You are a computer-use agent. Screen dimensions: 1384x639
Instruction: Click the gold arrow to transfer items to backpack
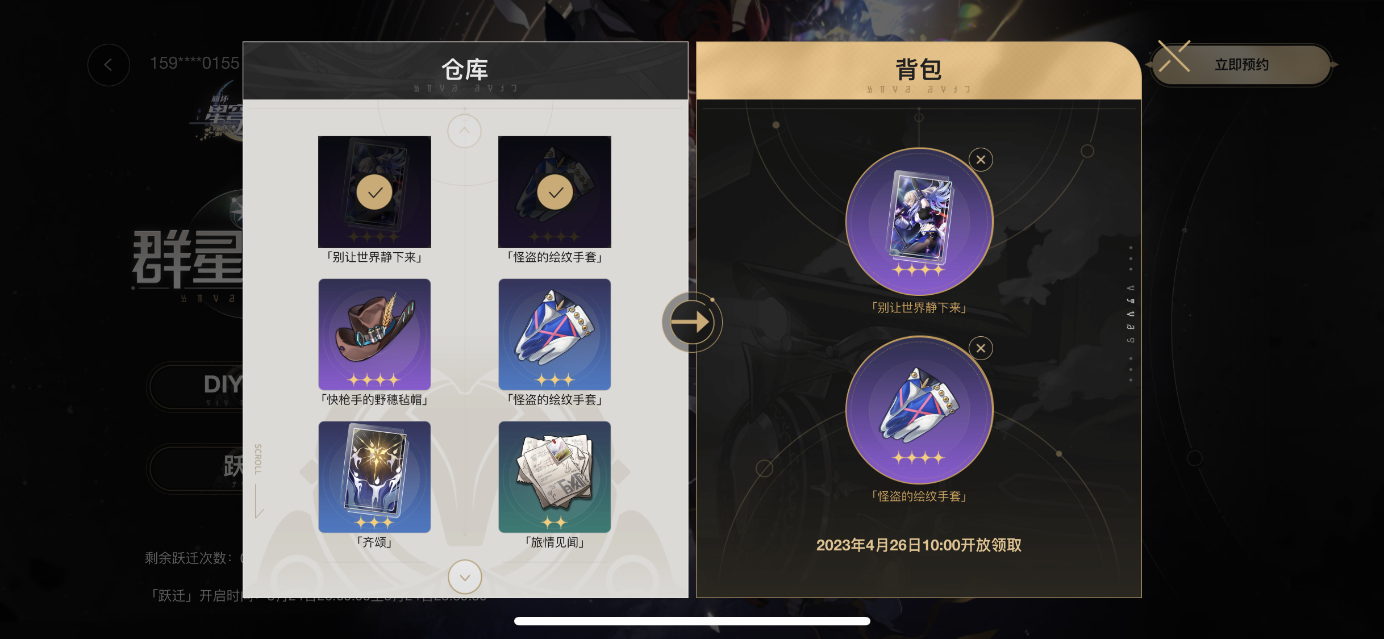(692, 322)
